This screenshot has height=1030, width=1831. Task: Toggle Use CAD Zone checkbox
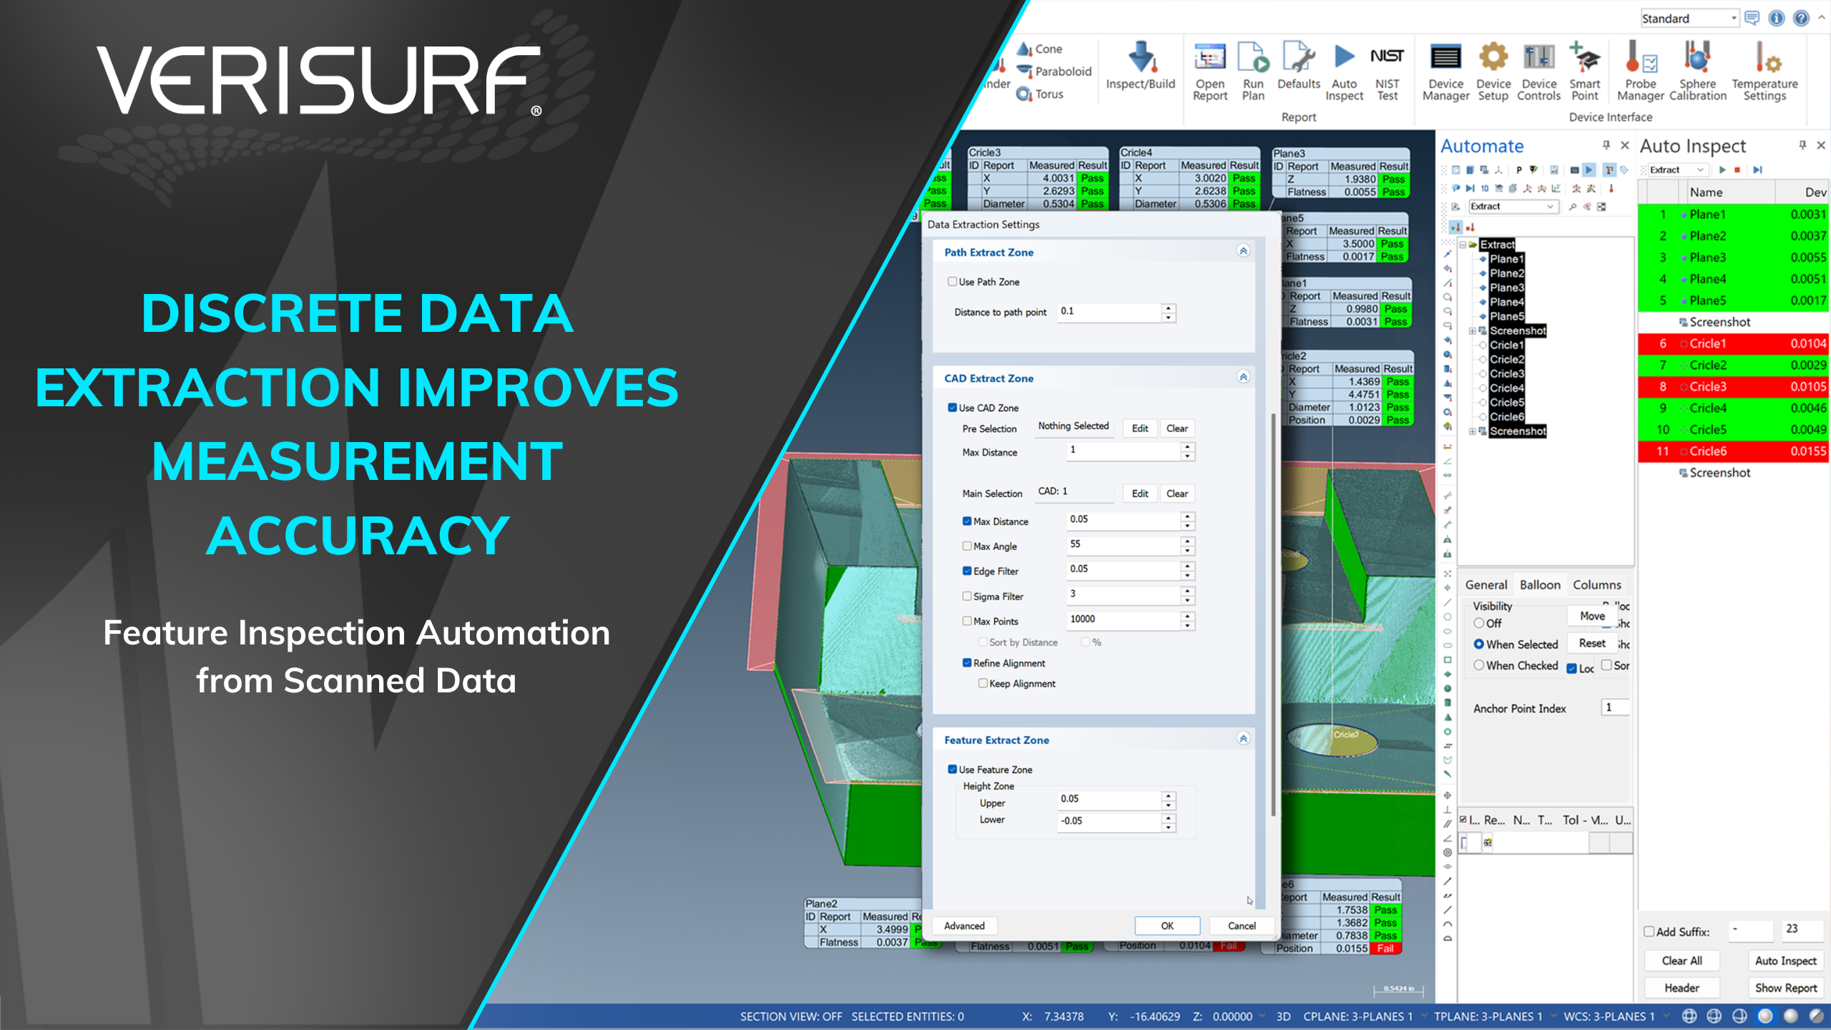click(952, 408)
